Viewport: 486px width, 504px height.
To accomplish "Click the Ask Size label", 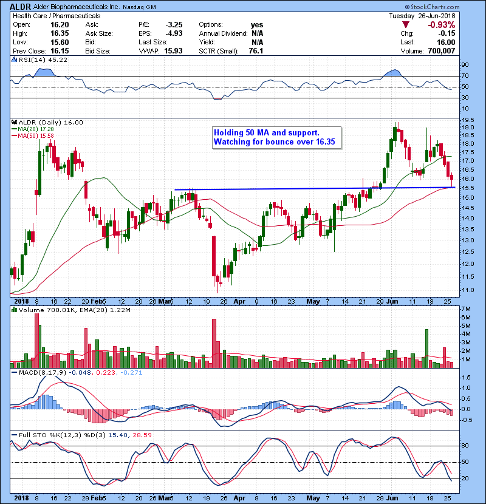I will (x=99, y=33).
